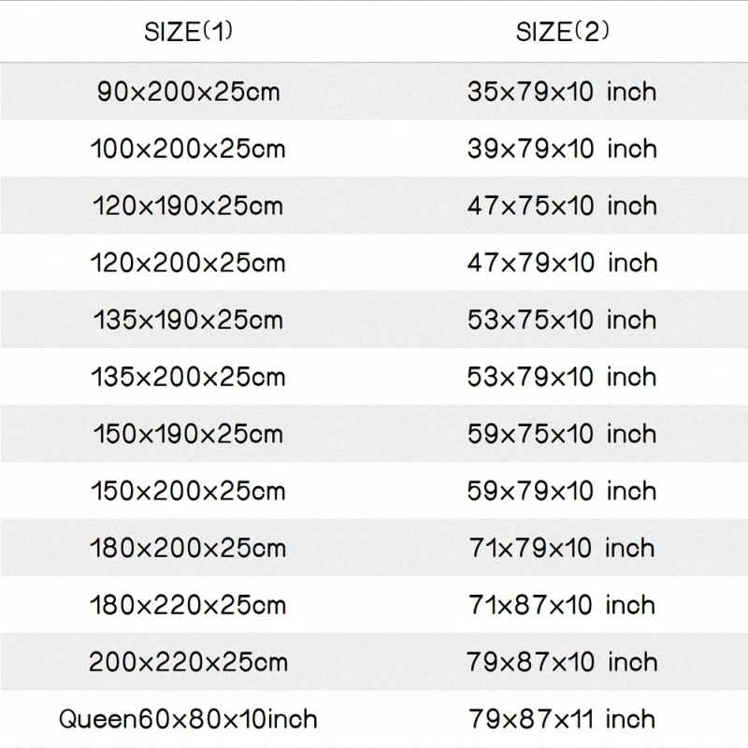Select the 135x190x25cm size cell
This screenshot has height=748, width=748.
[x=188, y=320]
